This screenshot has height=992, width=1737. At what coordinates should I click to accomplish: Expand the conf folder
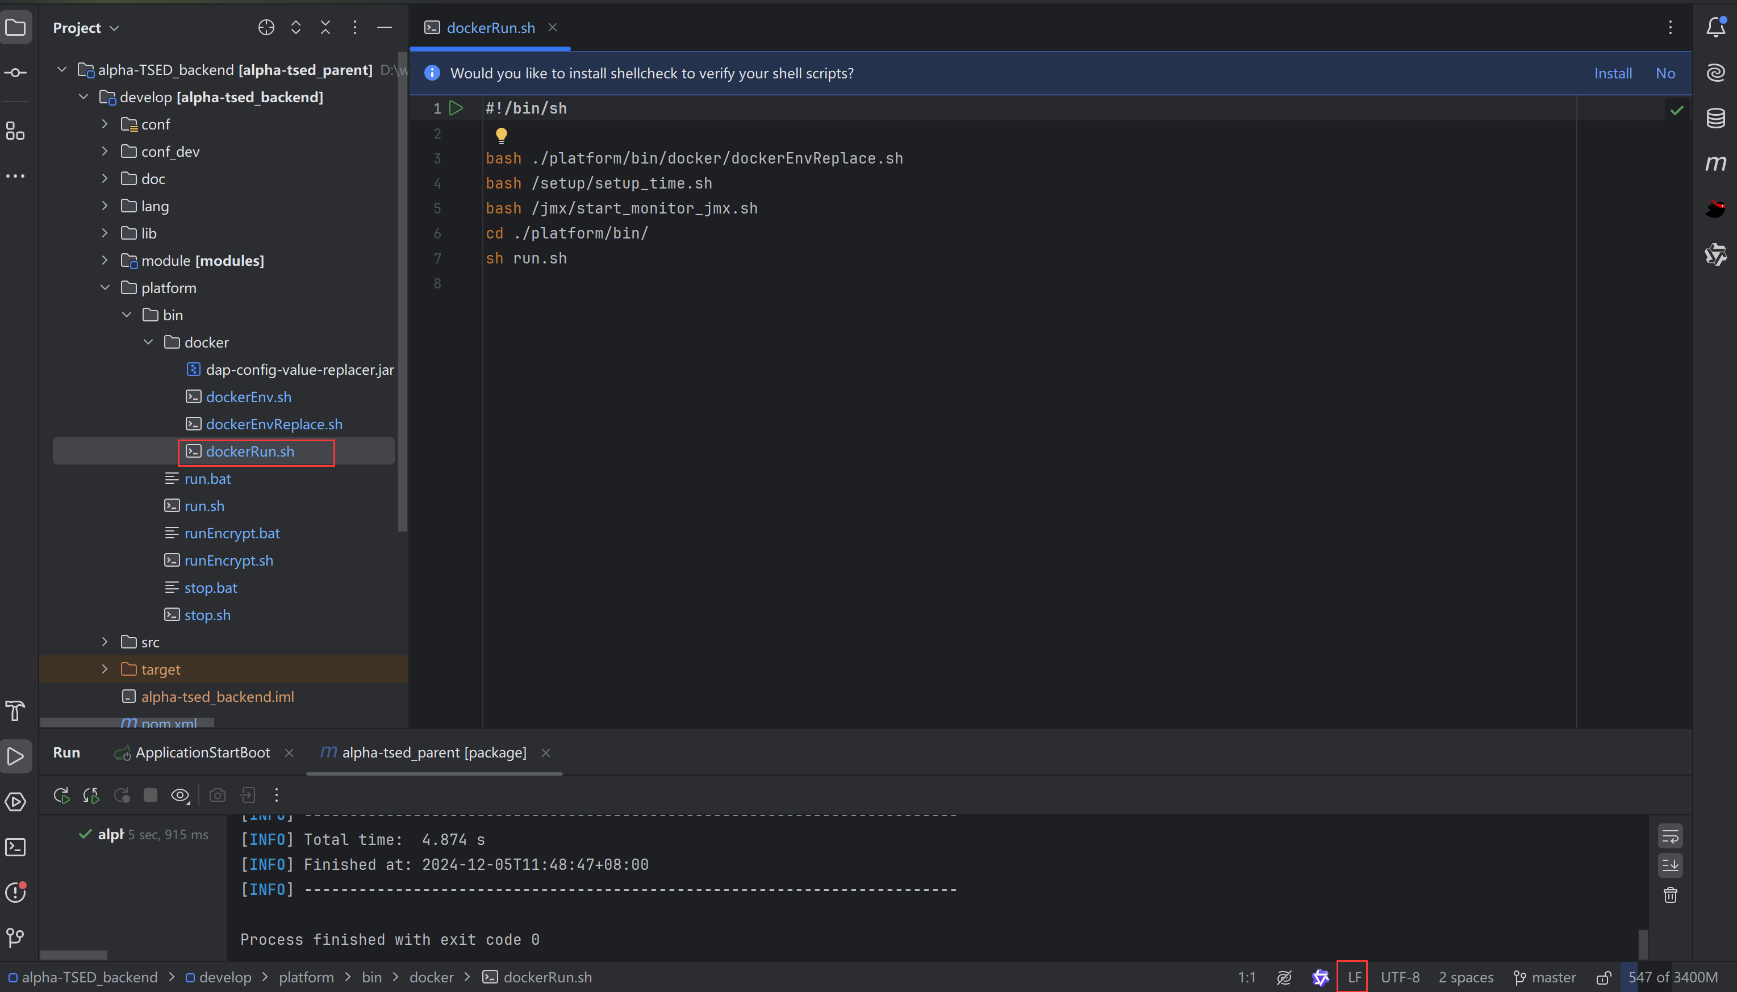[x=105, y=124]
